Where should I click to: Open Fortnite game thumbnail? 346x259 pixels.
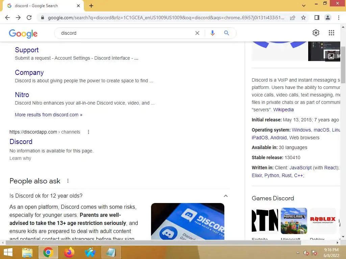pyautogui.click(x=265, y=221)
